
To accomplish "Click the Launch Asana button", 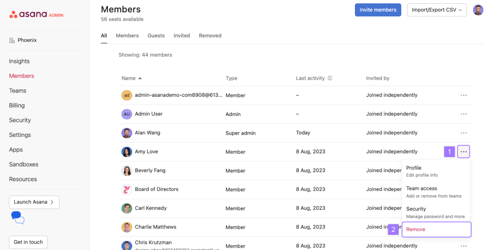I will pos(34,202).
